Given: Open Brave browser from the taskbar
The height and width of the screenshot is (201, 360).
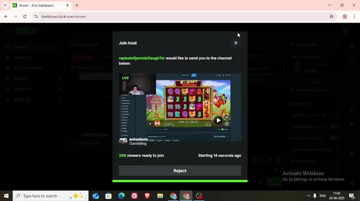Looking at the screenshot, I should [x=147, y=196].
